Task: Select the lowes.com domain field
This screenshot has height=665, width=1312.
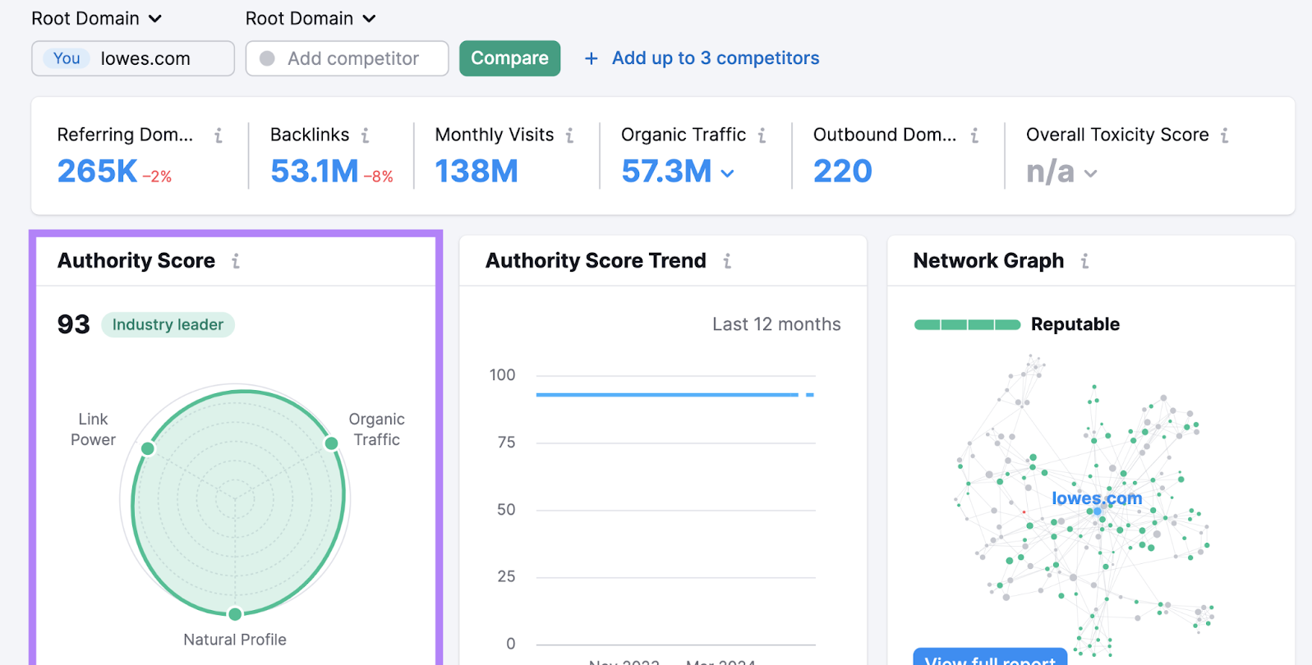Action: [x=133, y=58]
